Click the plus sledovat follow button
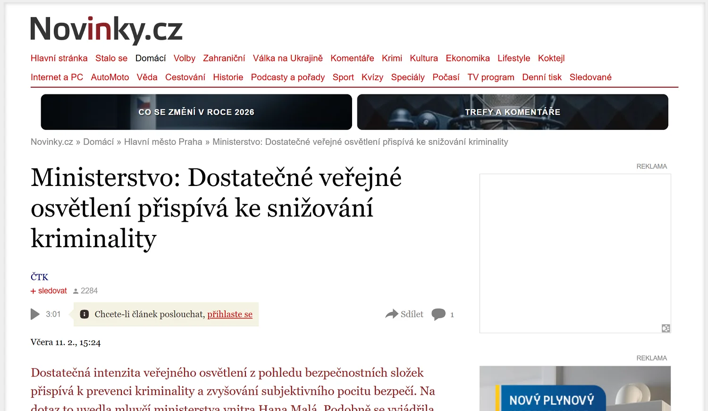 49,291
